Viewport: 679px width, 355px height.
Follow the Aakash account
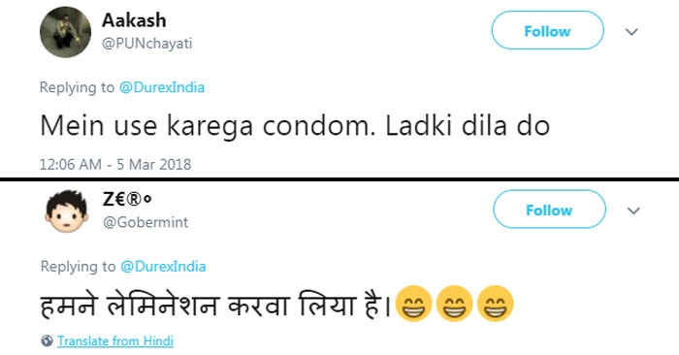tap(547, 30)
